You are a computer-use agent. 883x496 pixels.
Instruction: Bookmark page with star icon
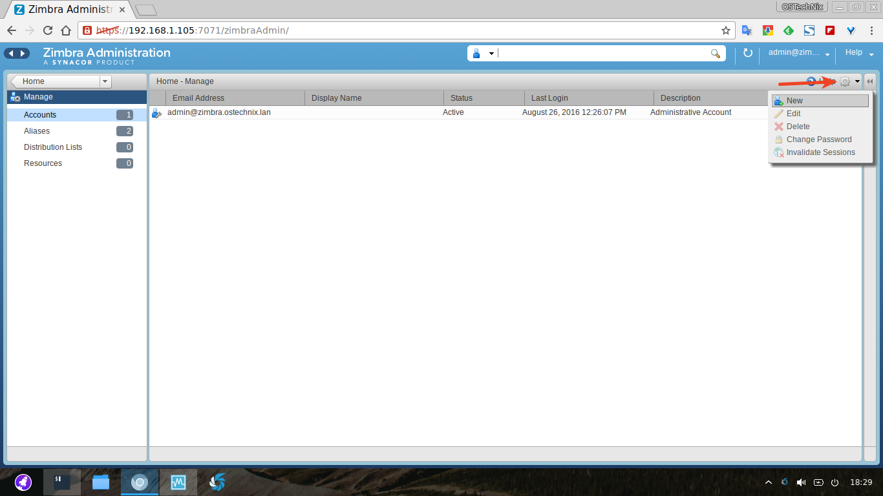pos(726,30)
